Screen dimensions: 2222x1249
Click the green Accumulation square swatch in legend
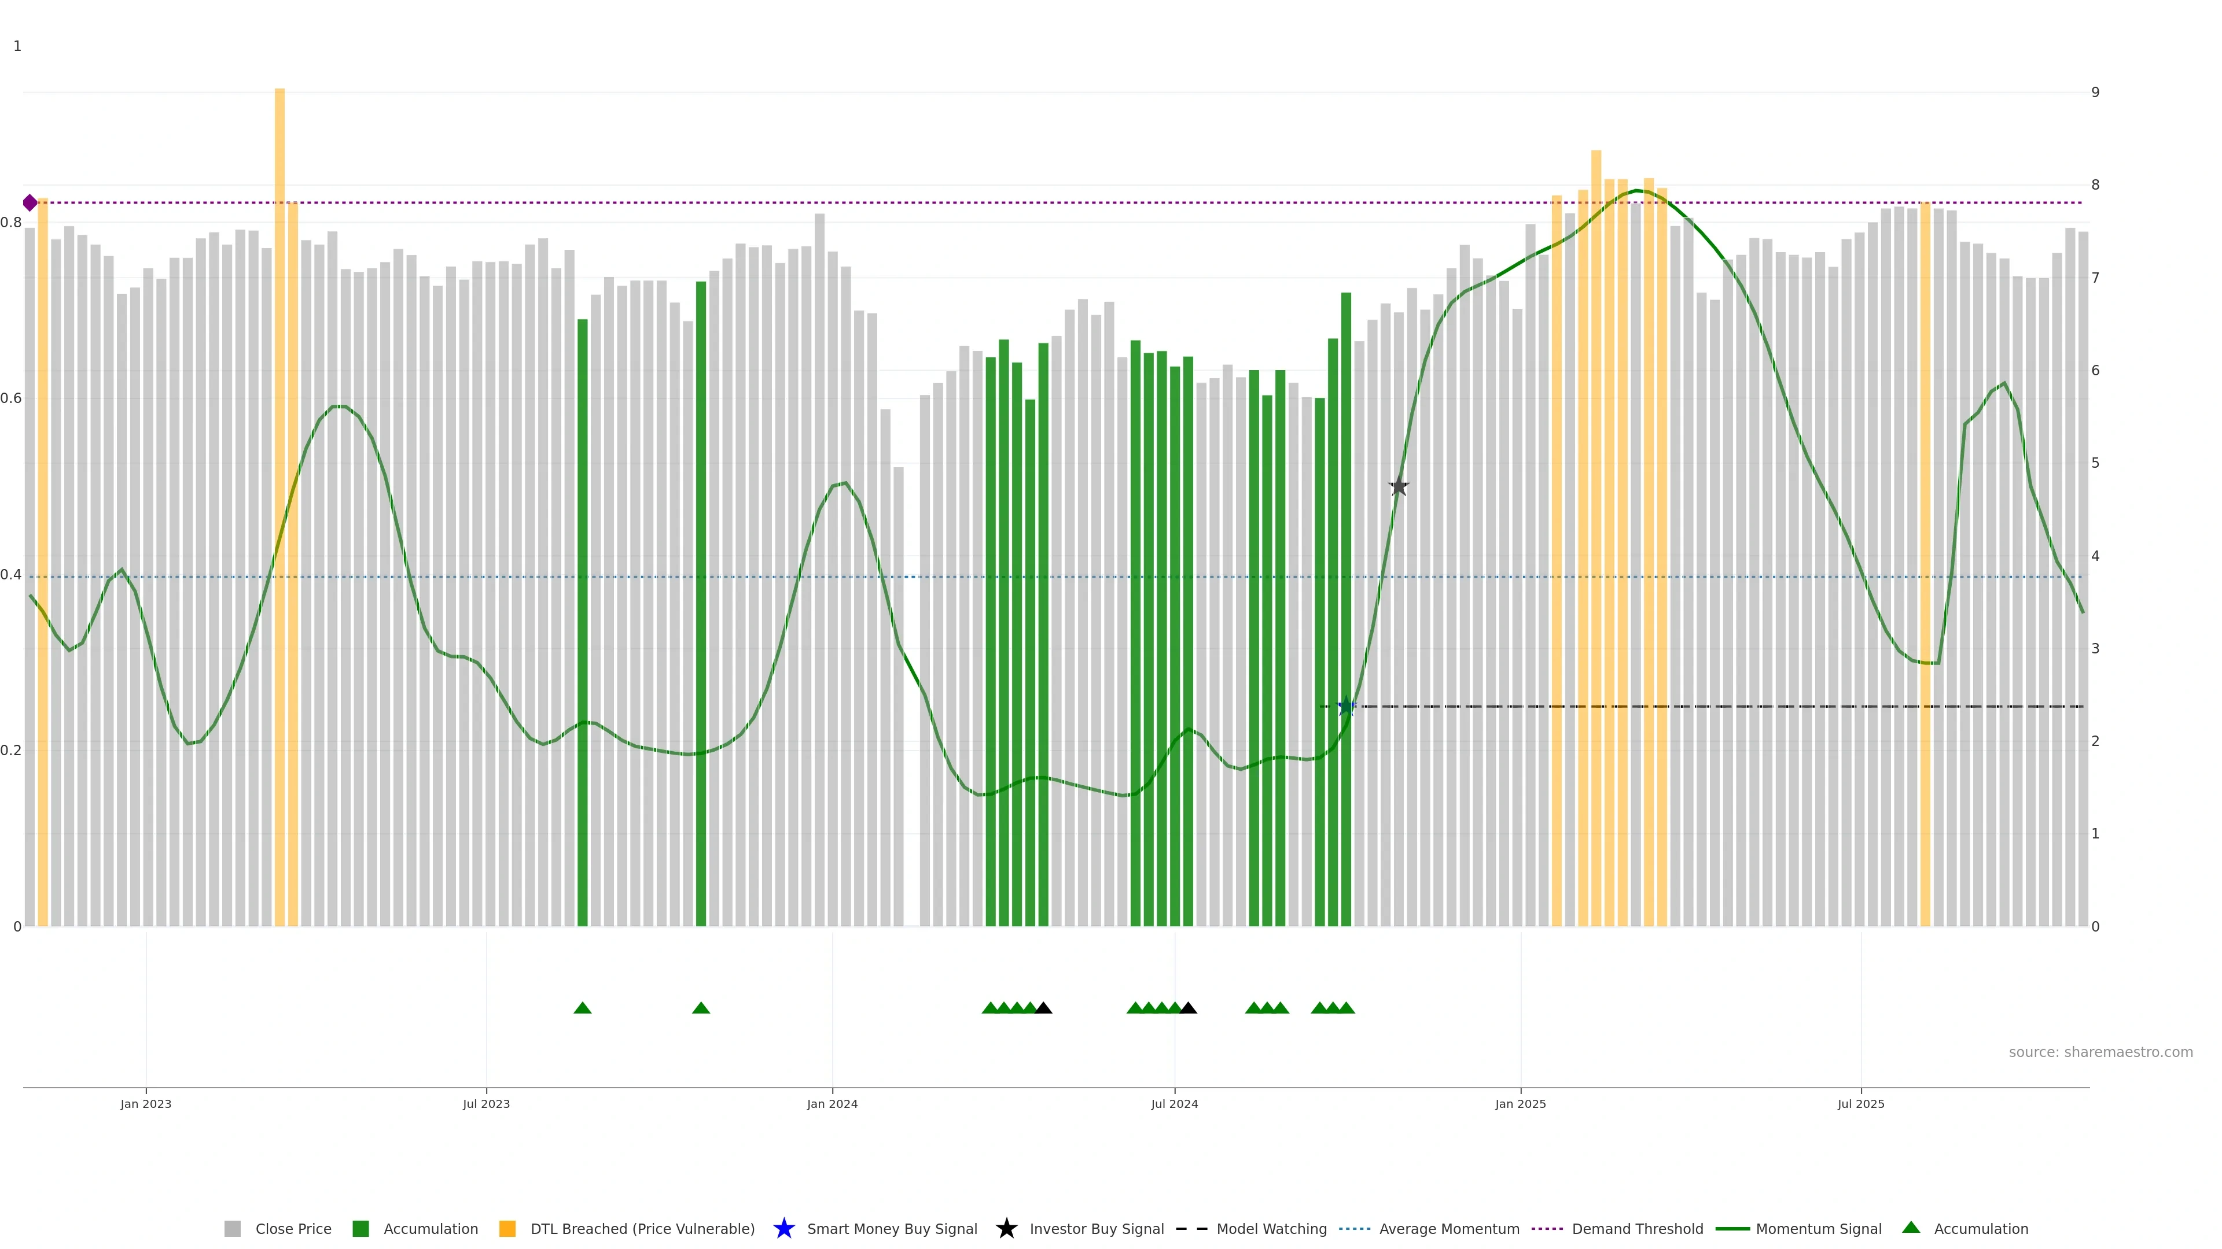[x=360, y=1228]
